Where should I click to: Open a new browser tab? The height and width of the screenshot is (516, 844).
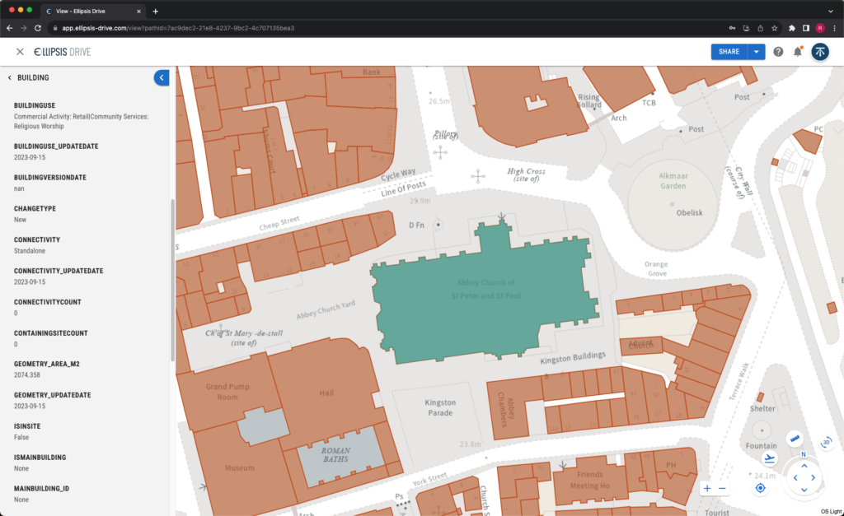pyautogui.click(x=156, y=11)
